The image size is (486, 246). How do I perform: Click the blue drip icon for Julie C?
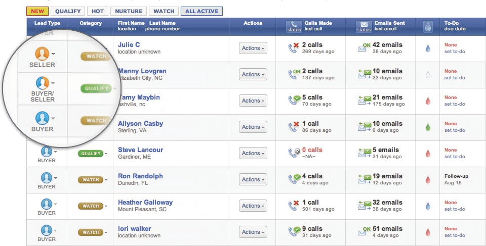click(x=428, y=48)
